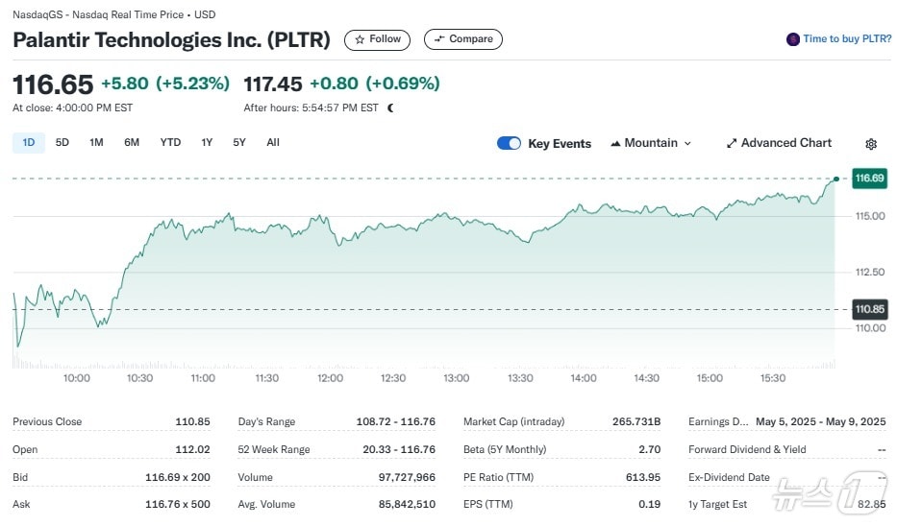The image size is (897, 526).
Task: Open the Time to buy PLTR? link
Action: [x=847, y=39]
